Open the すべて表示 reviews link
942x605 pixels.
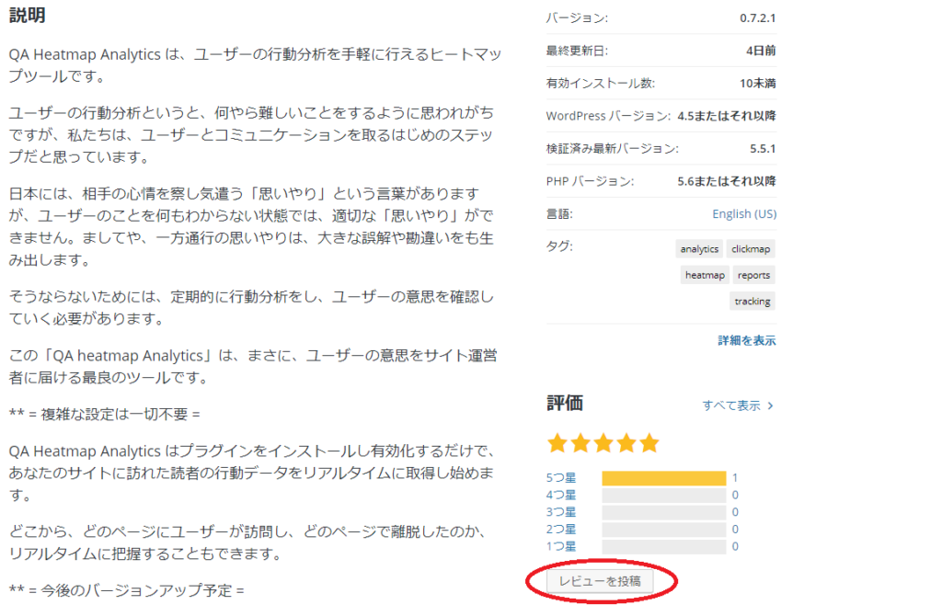(x=738, y=405)
